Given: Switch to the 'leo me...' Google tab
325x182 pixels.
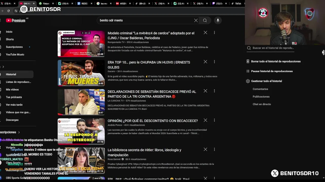Looking at the screenshot, I should pyautogui.click(x=104, y=4).
